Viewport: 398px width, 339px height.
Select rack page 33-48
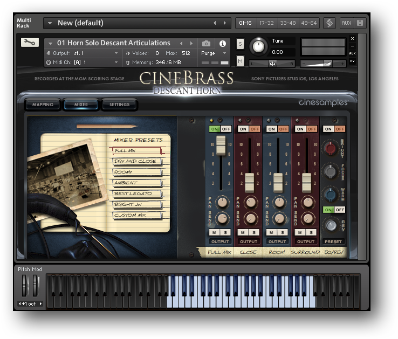coord(288,23)
